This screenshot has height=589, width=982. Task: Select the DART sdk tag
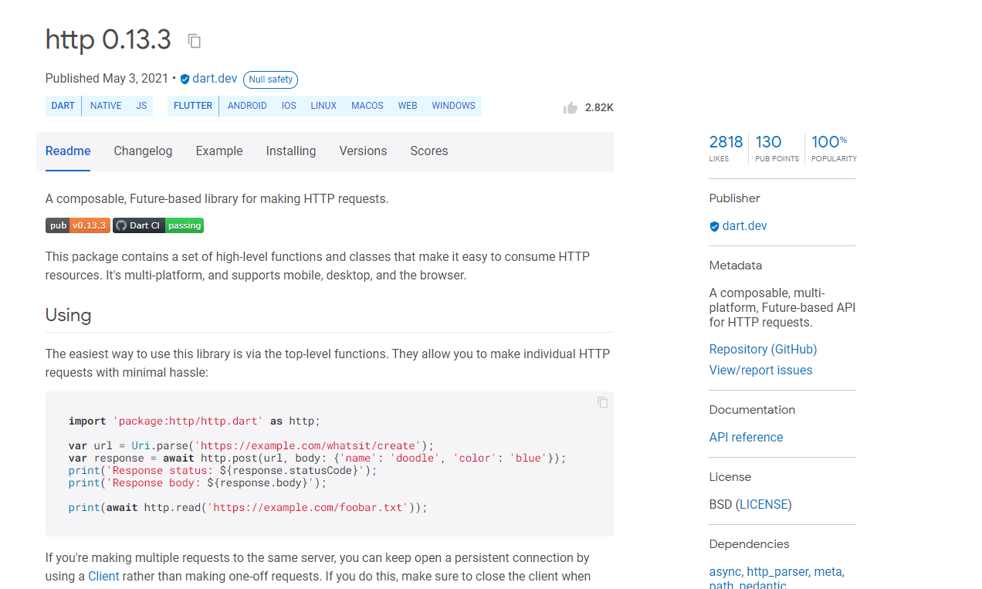coord(63,106)
